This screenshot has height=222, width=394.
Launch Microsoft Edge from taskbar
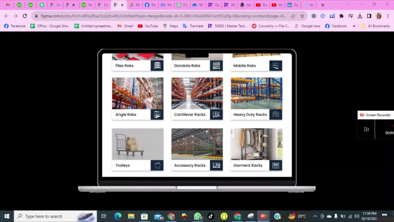118,216
